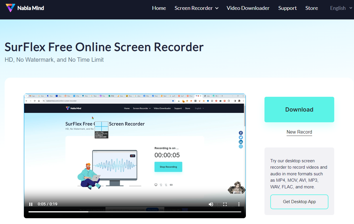Expand the Screen Recorder menu

(x=196, y=8)
